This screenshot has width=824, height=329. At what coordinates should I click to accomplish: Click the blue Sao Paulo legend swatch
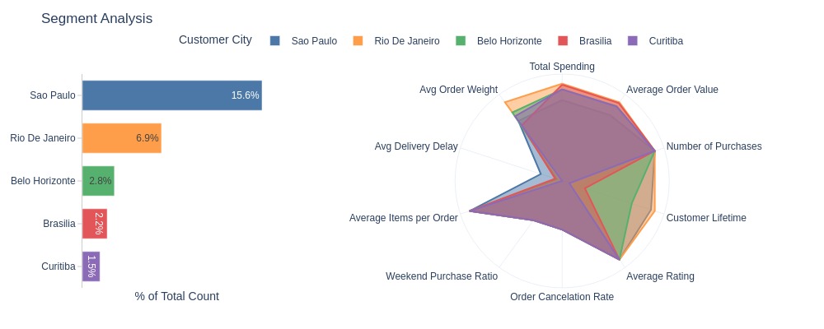275,41
